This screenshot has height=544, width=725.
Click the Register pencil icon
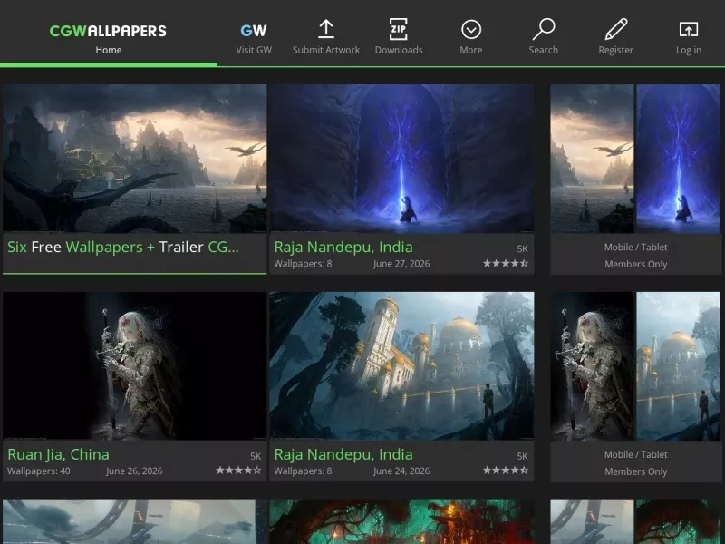click(x=616, y=29)
